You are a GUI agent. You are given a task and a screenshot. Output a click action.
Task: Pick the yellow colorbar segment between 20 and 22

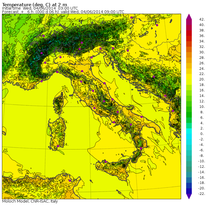pyautogui.click(x=189, y=77)
